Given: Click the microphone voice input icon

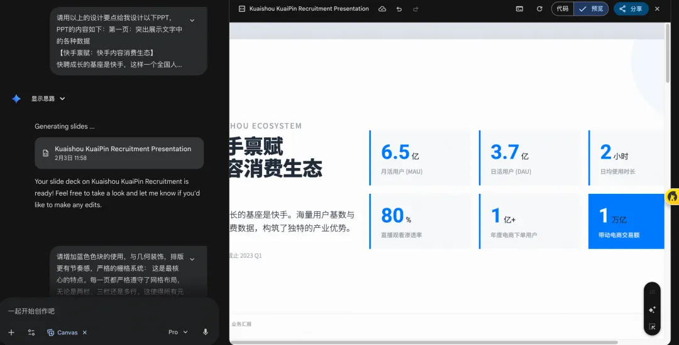Looking at the screenshot, I should tap(206, 332).
